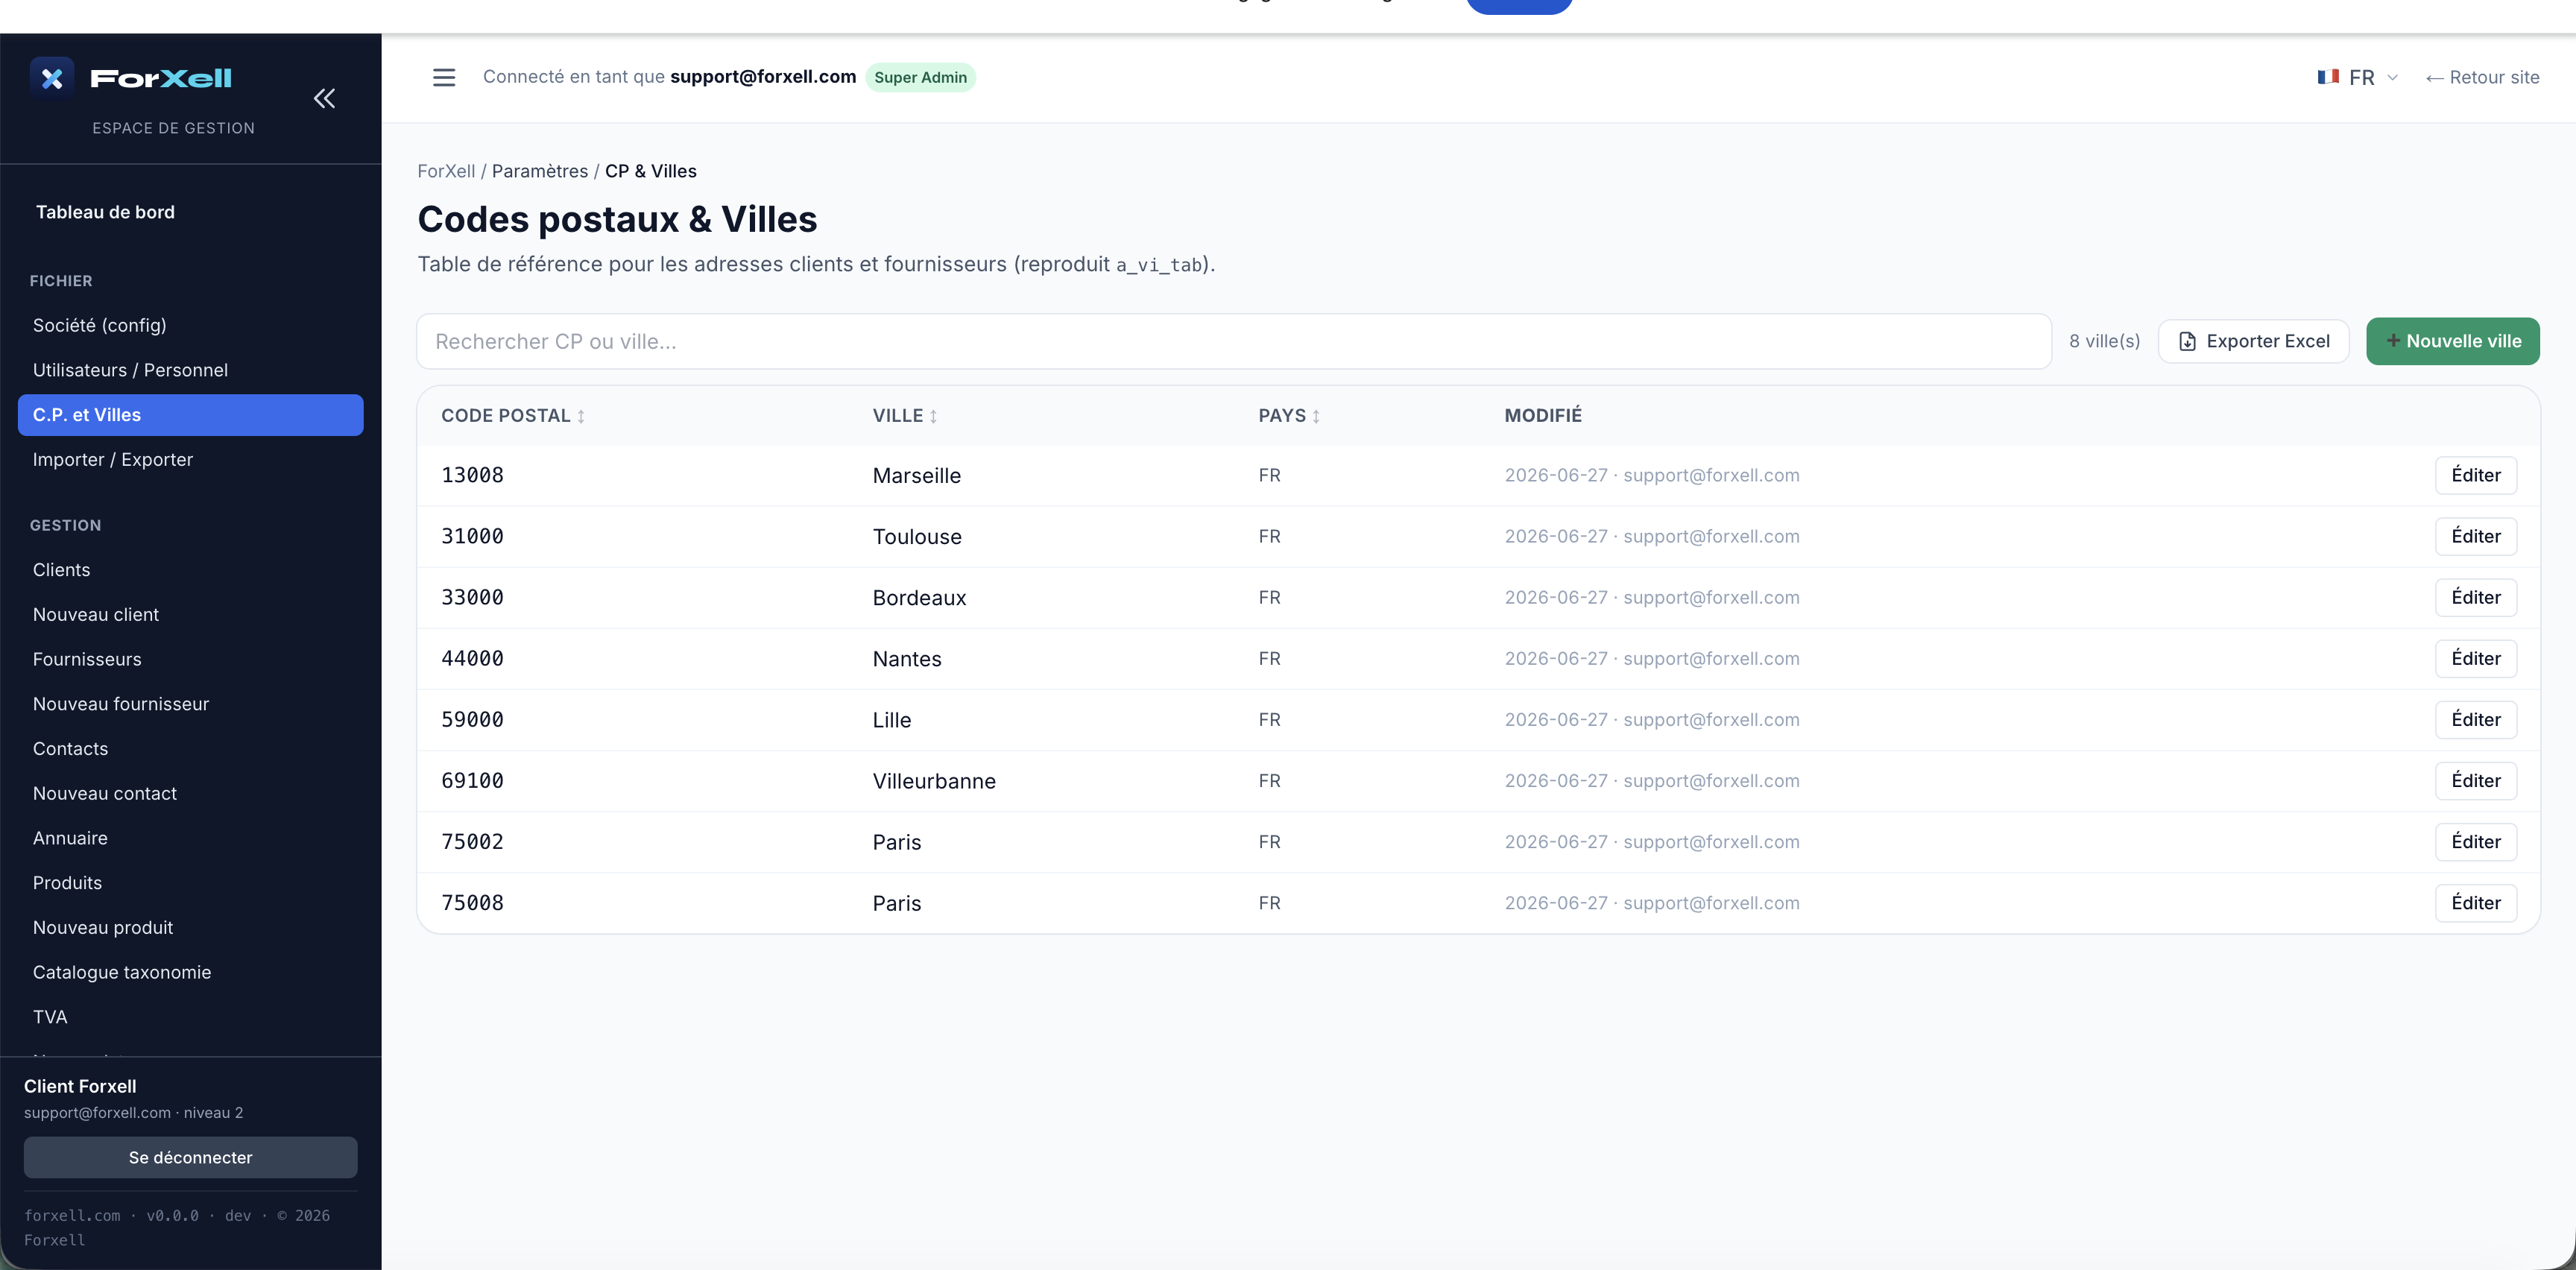Open Importer / Exporter in sidebar
2576x1270 pixels.
pos(113,459)
